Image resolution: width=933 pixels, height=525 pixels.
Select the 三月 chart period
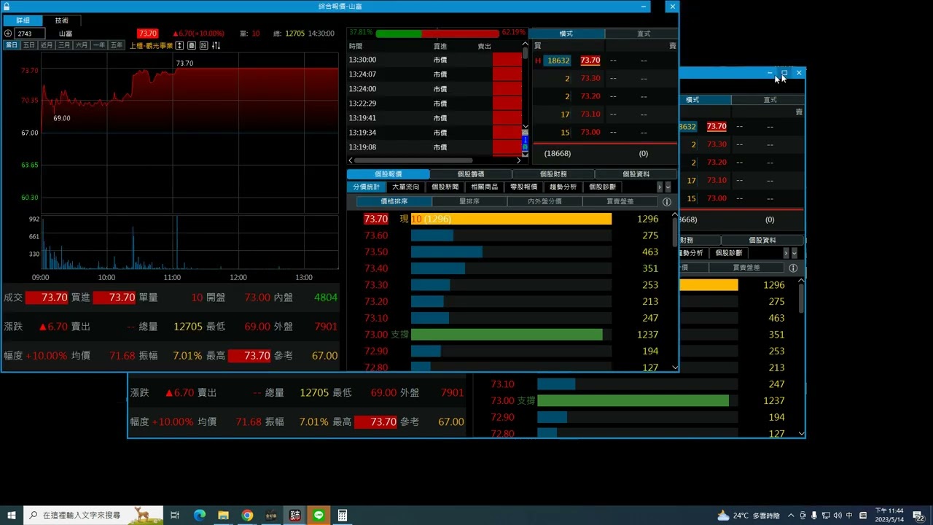click(64, 45)
